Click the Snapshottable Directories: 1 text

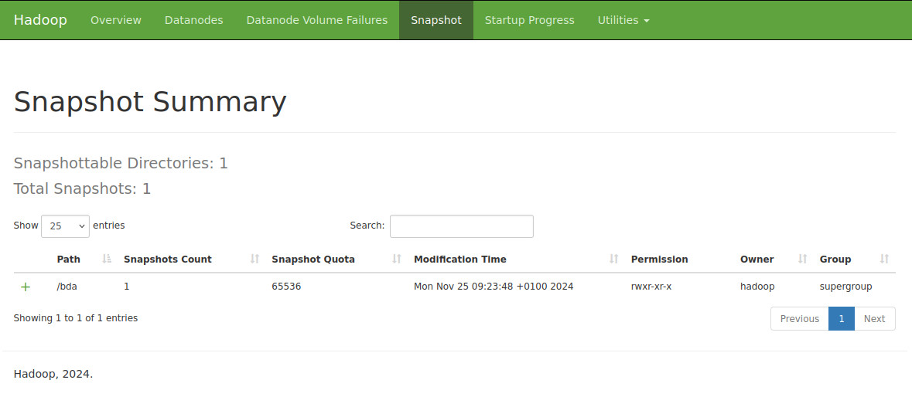coord(121,163)
